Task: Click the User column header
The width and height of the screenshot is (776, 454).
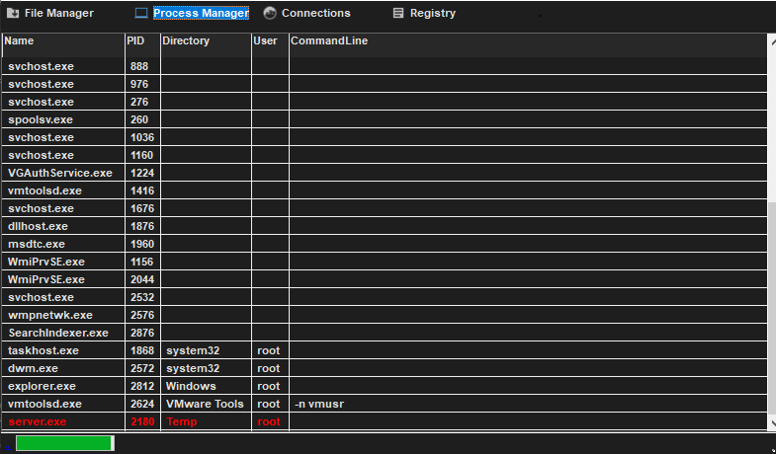Action: coord(265,41)
